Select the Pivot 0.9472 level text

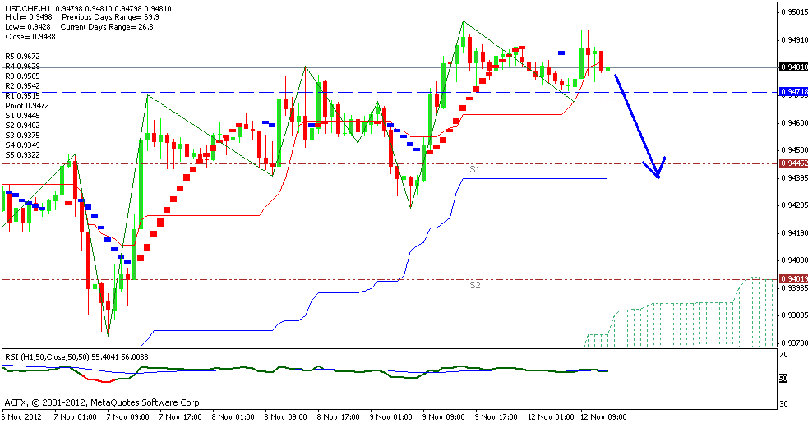(27, 106)
